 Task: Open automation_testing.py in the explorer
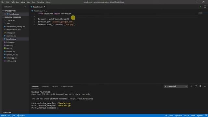click(15, 27)
